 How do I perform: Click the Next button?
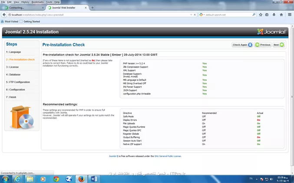coord(279,45)
